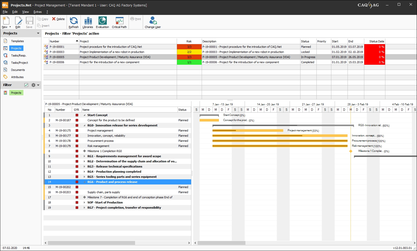Open the View menu

click(25, 12)
